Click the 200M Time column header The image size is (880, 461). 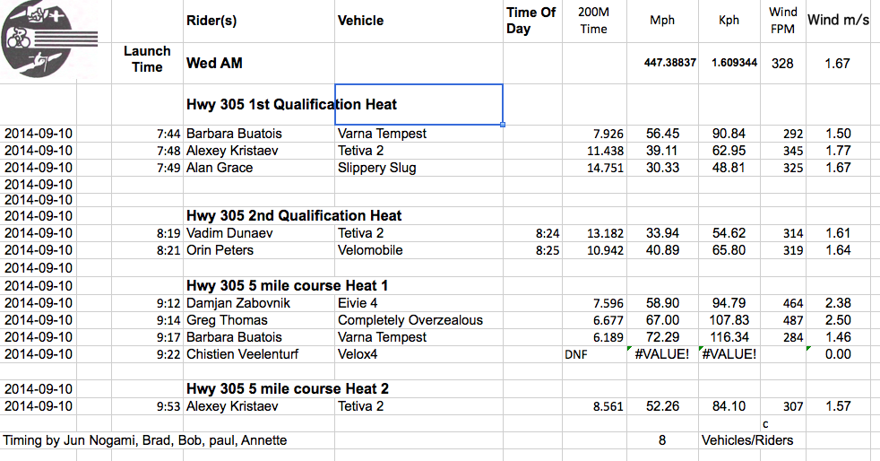pyautogui.click(x=594, y=21)
